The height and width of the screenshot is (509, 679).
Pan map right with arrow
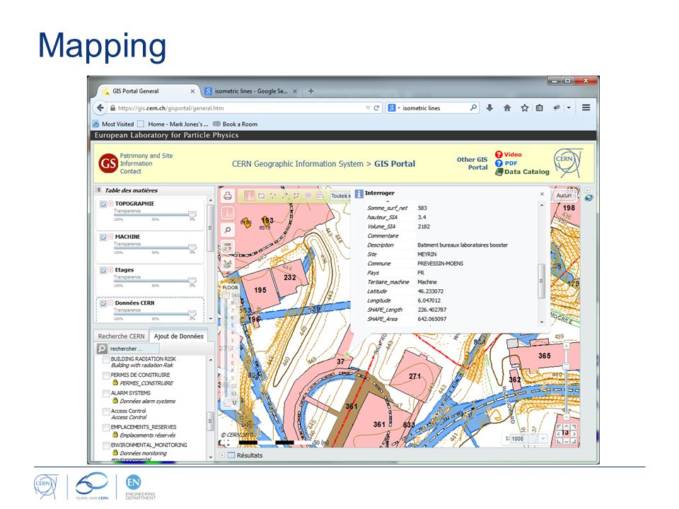pos(574,433)
